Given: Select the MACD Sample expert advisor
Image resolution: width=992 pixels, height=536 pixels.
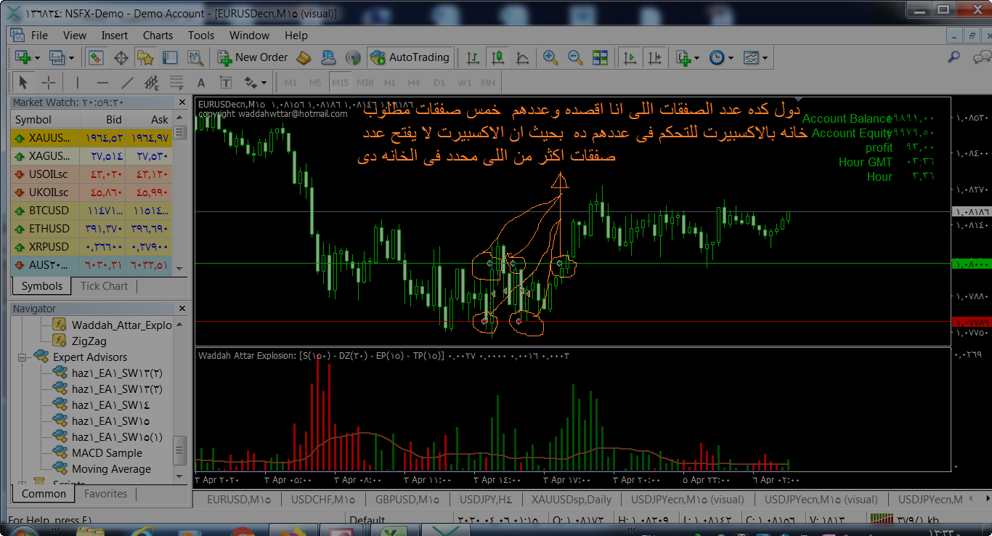Looking at the screenshot, I should [107, 453].
